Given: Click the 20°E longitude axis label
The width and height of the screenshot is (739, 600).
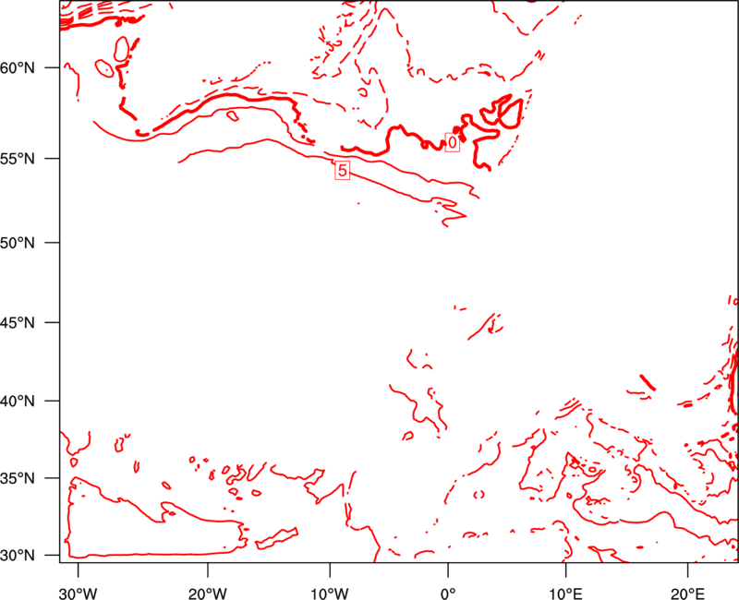Looking at the screenshot, I should pyautogui.click(x=687, y=593).
